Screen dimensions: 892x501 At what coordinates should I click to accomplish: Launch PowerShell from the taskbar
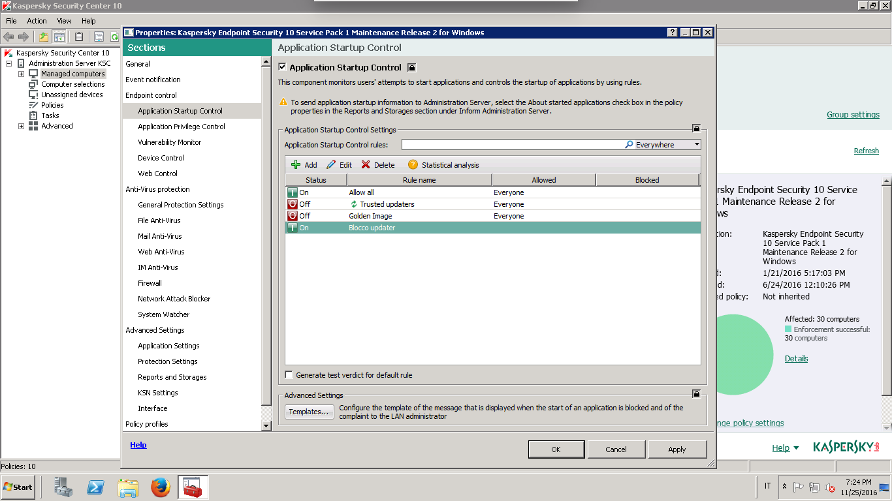point(96,487)
